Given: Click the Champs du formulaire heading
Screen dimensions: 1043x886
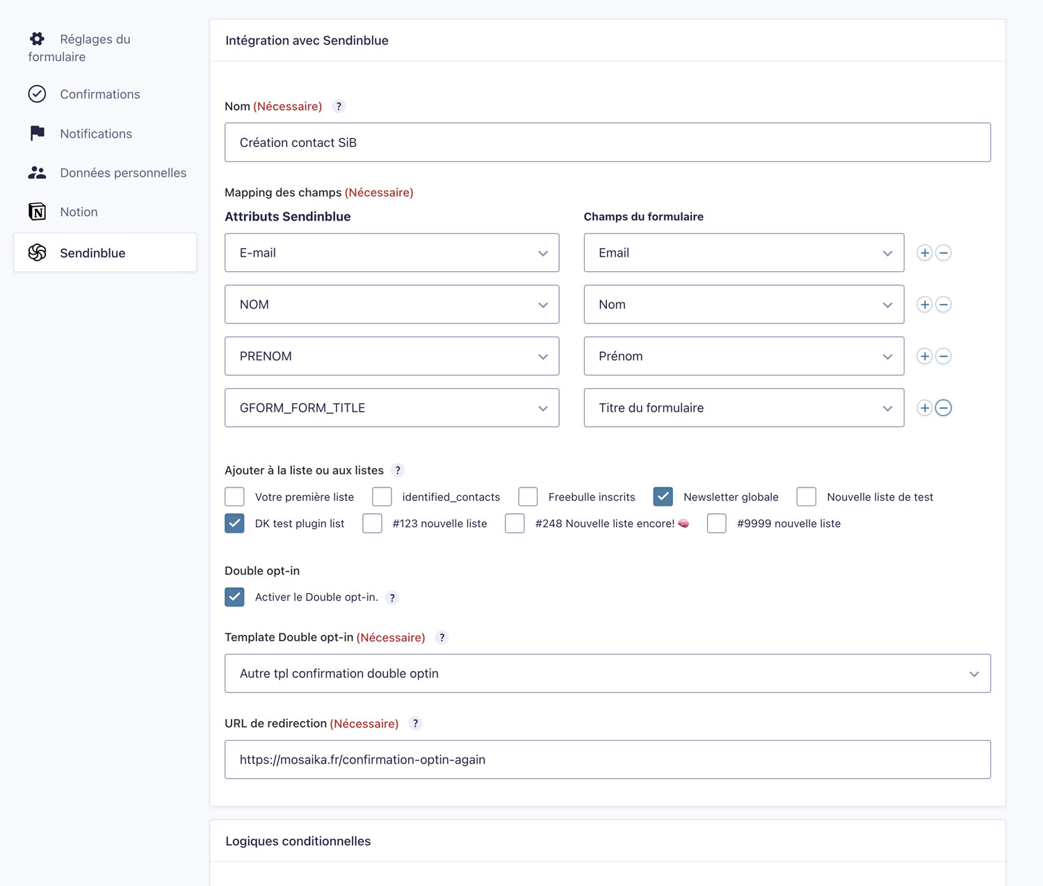Looking at the screenshot, I should pos(643,216).
